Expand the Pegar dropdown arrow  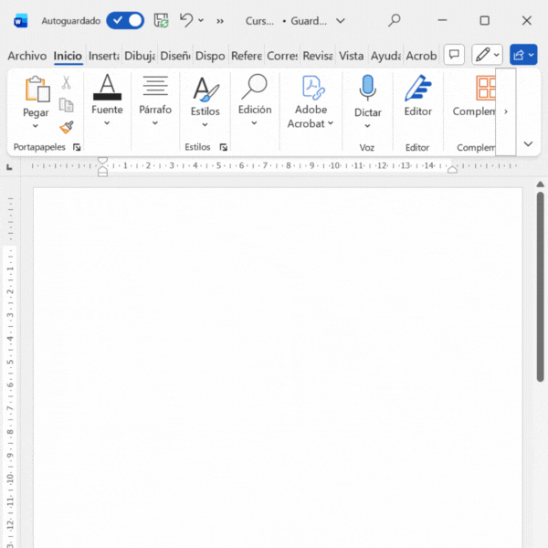(36, 126)
